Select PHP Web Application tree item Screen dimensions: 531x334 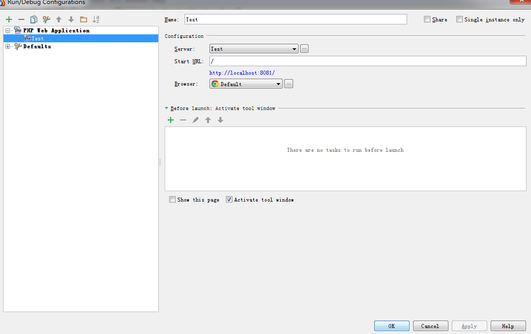56,30
